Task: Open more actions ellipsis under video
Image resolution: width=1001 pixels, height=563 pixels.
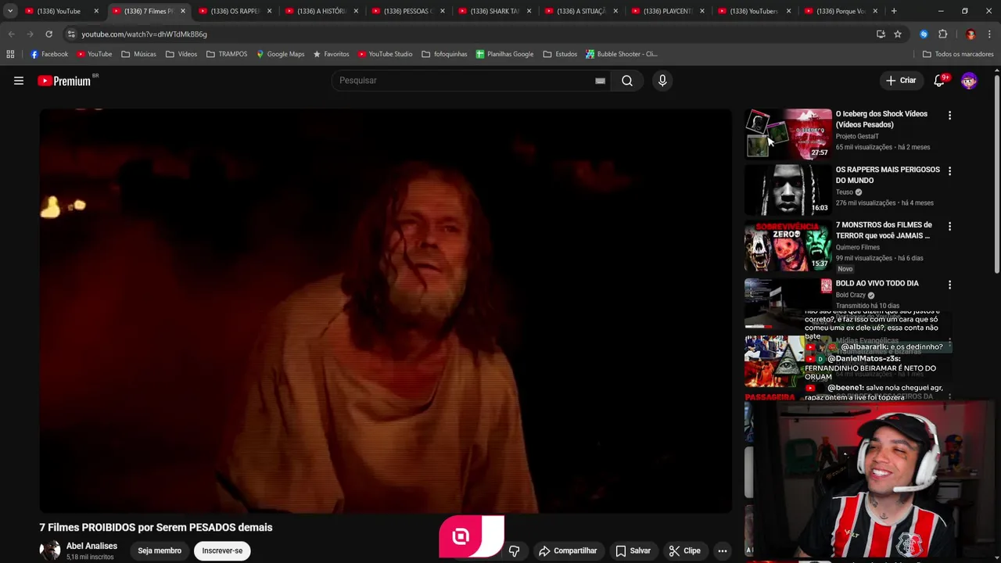Action: coord(723,550)
